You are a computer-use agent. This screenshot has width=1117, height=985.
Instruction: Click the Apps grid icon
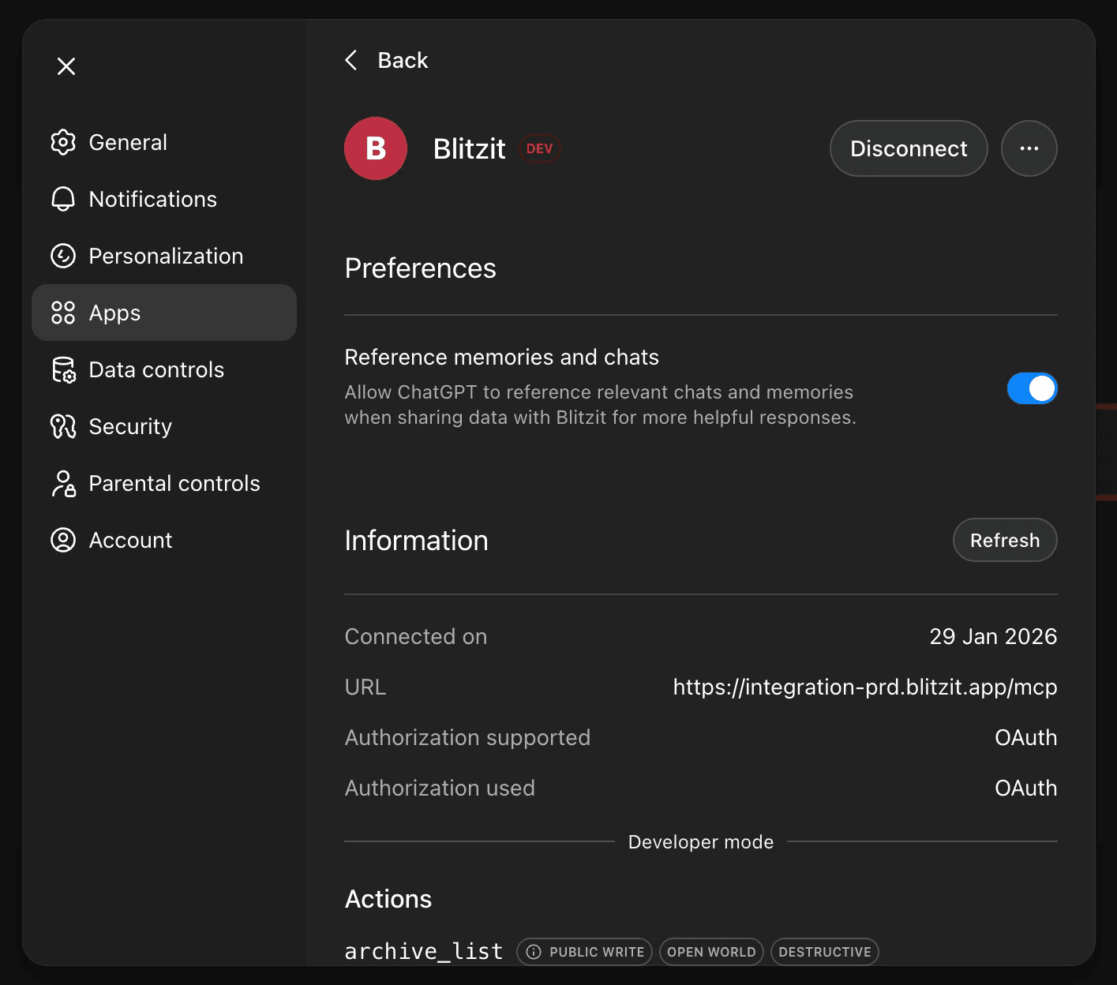click(x=63, y=313)
